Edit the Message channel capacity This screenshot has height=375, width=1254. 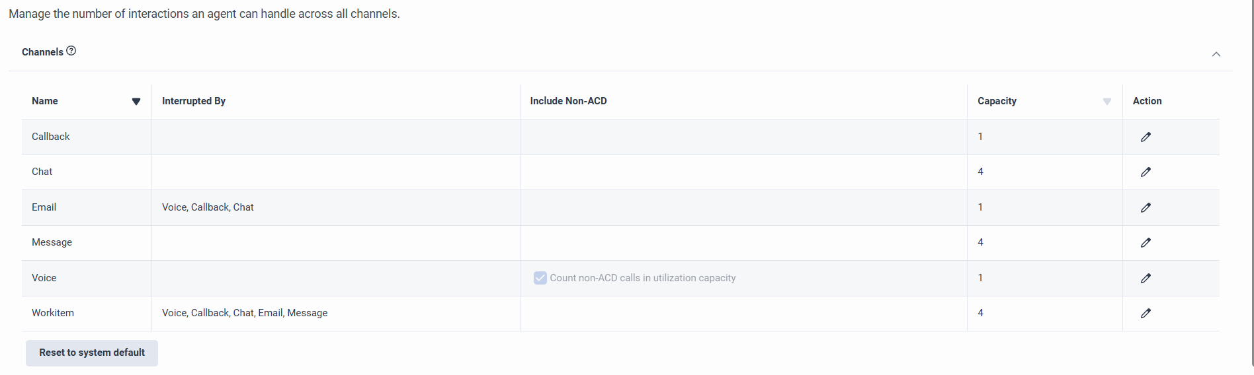(1146, 242)
